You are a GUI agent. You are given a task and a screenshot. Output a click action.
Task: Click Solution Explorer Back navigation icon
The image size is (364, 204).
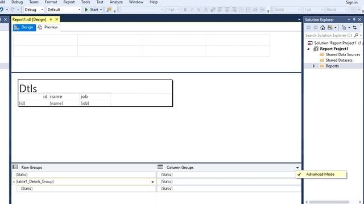click(308, 28)
